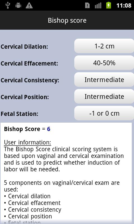The height and width of the screenshot is (224, 134).
Task: Tap the Android debugging icon in status bar
Action: (x=18, y=5)
